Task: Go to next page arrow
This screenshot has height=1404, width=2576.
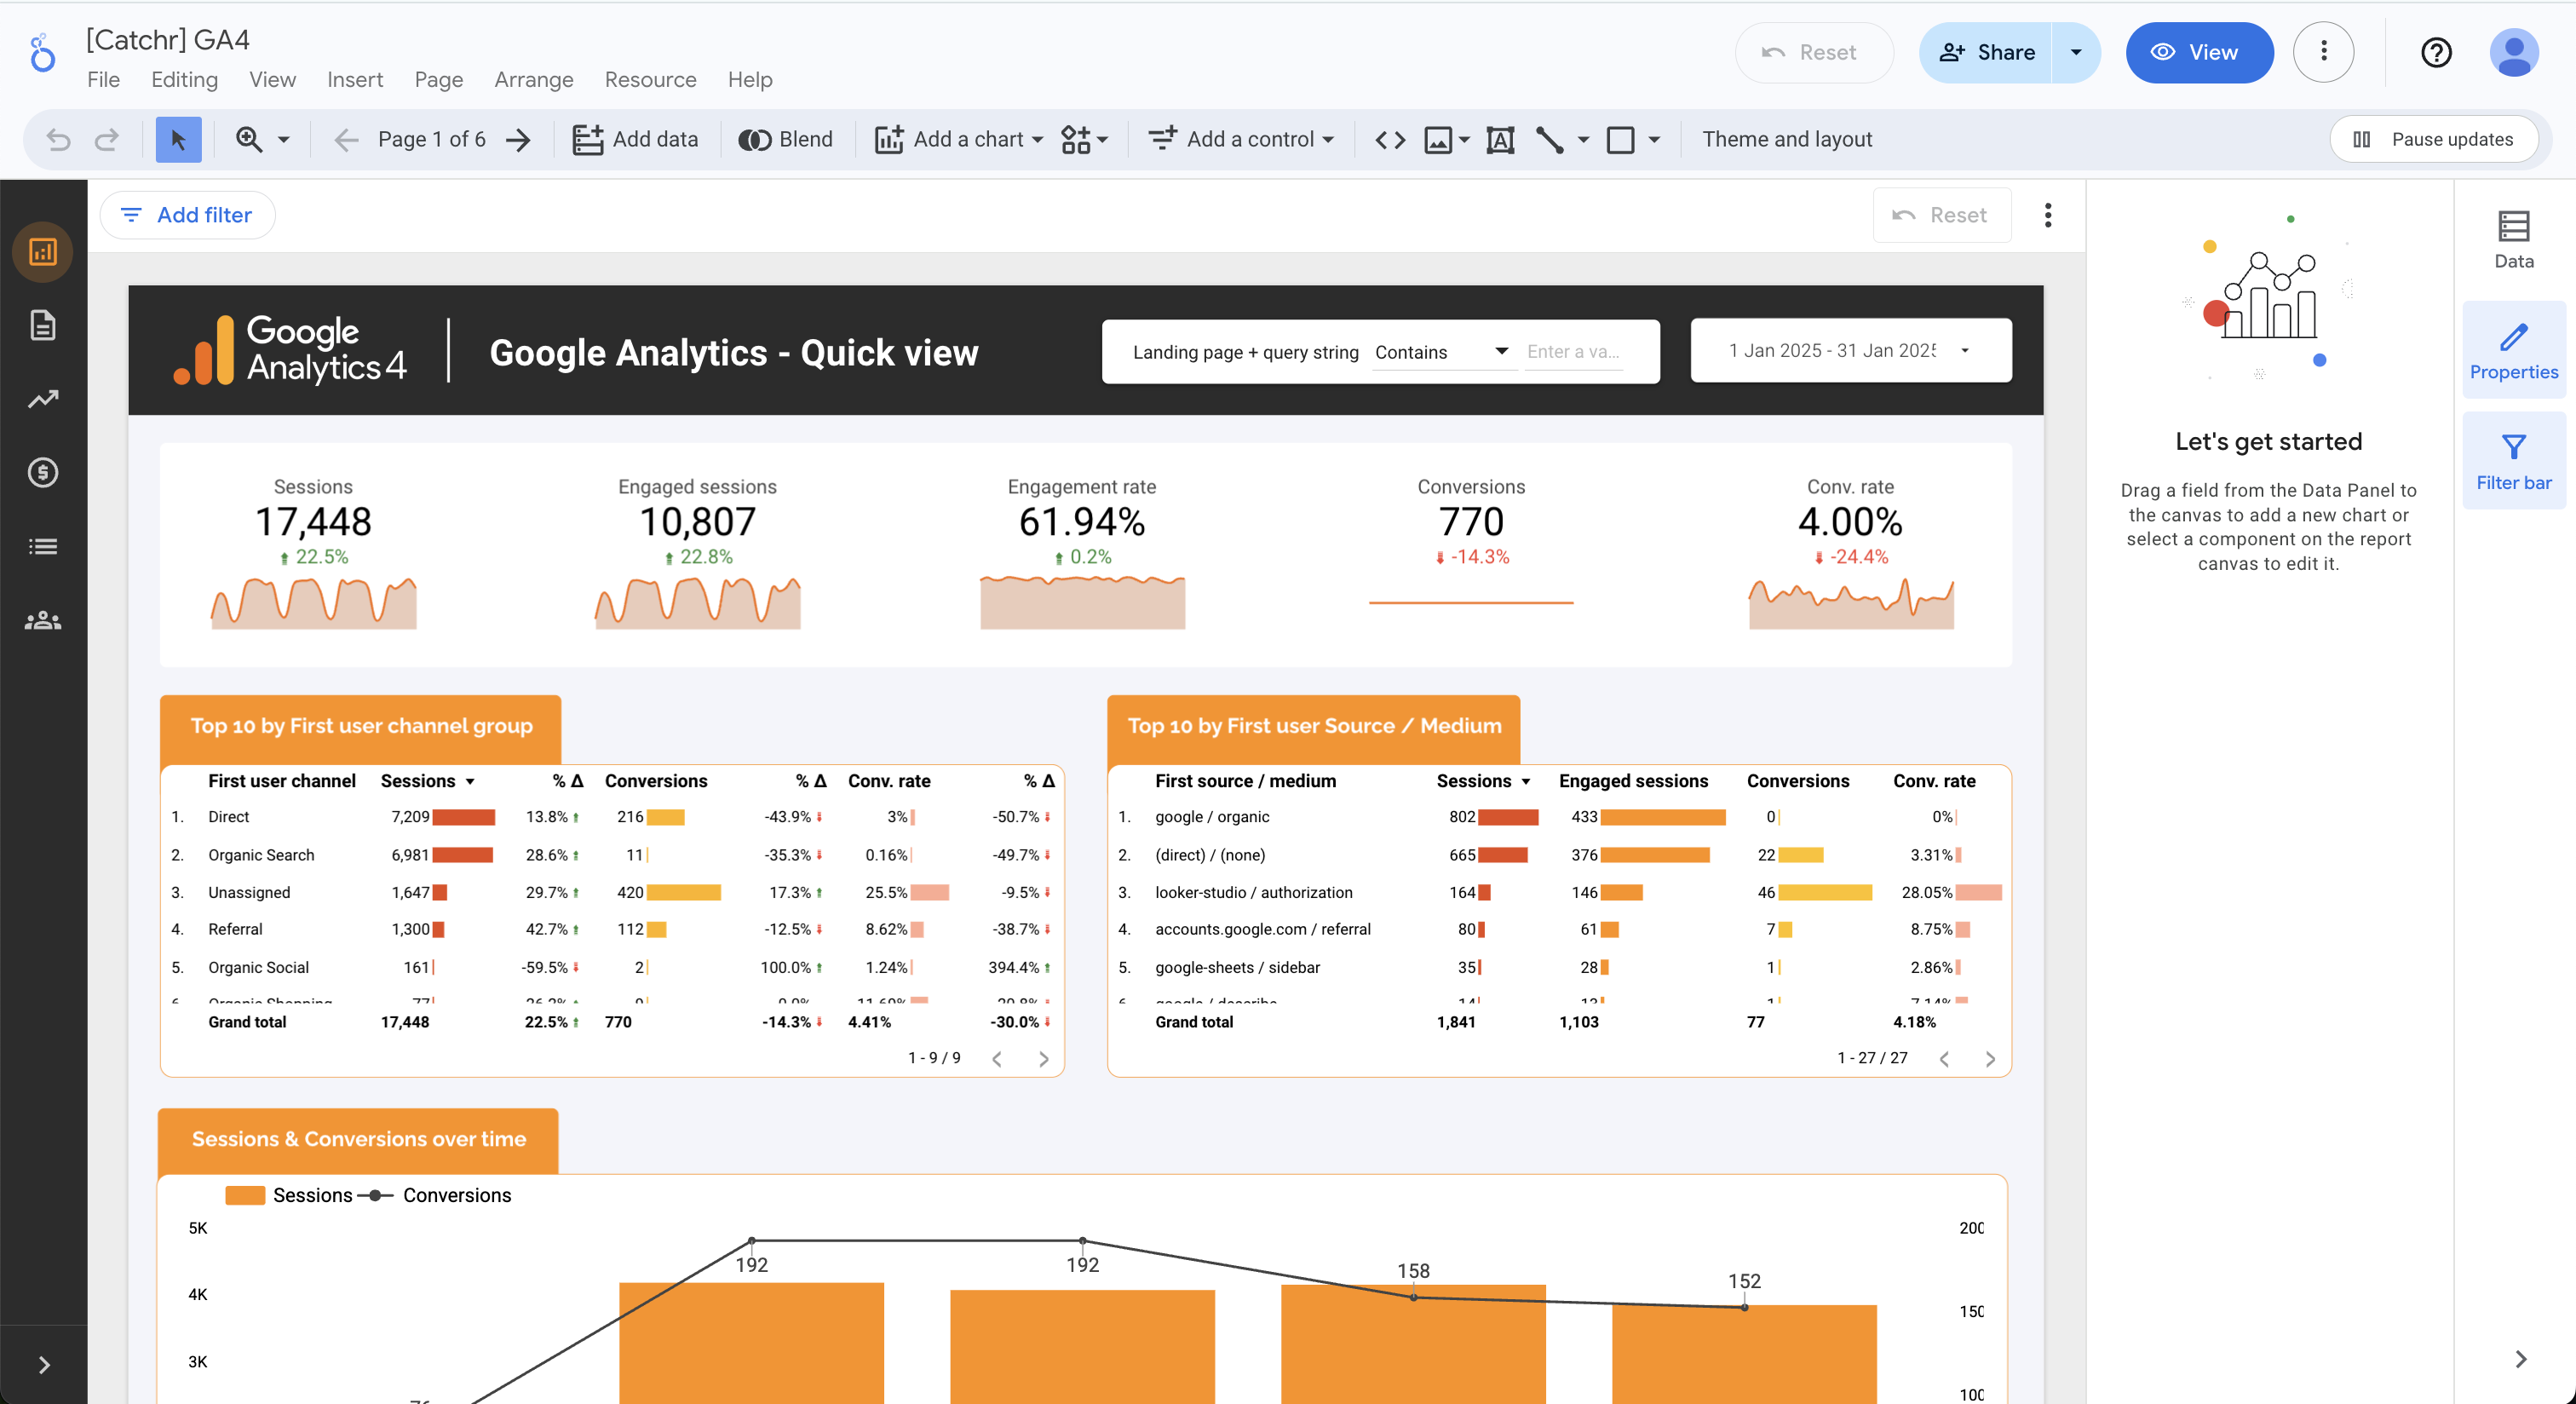Action: click(x=518, y=140)
